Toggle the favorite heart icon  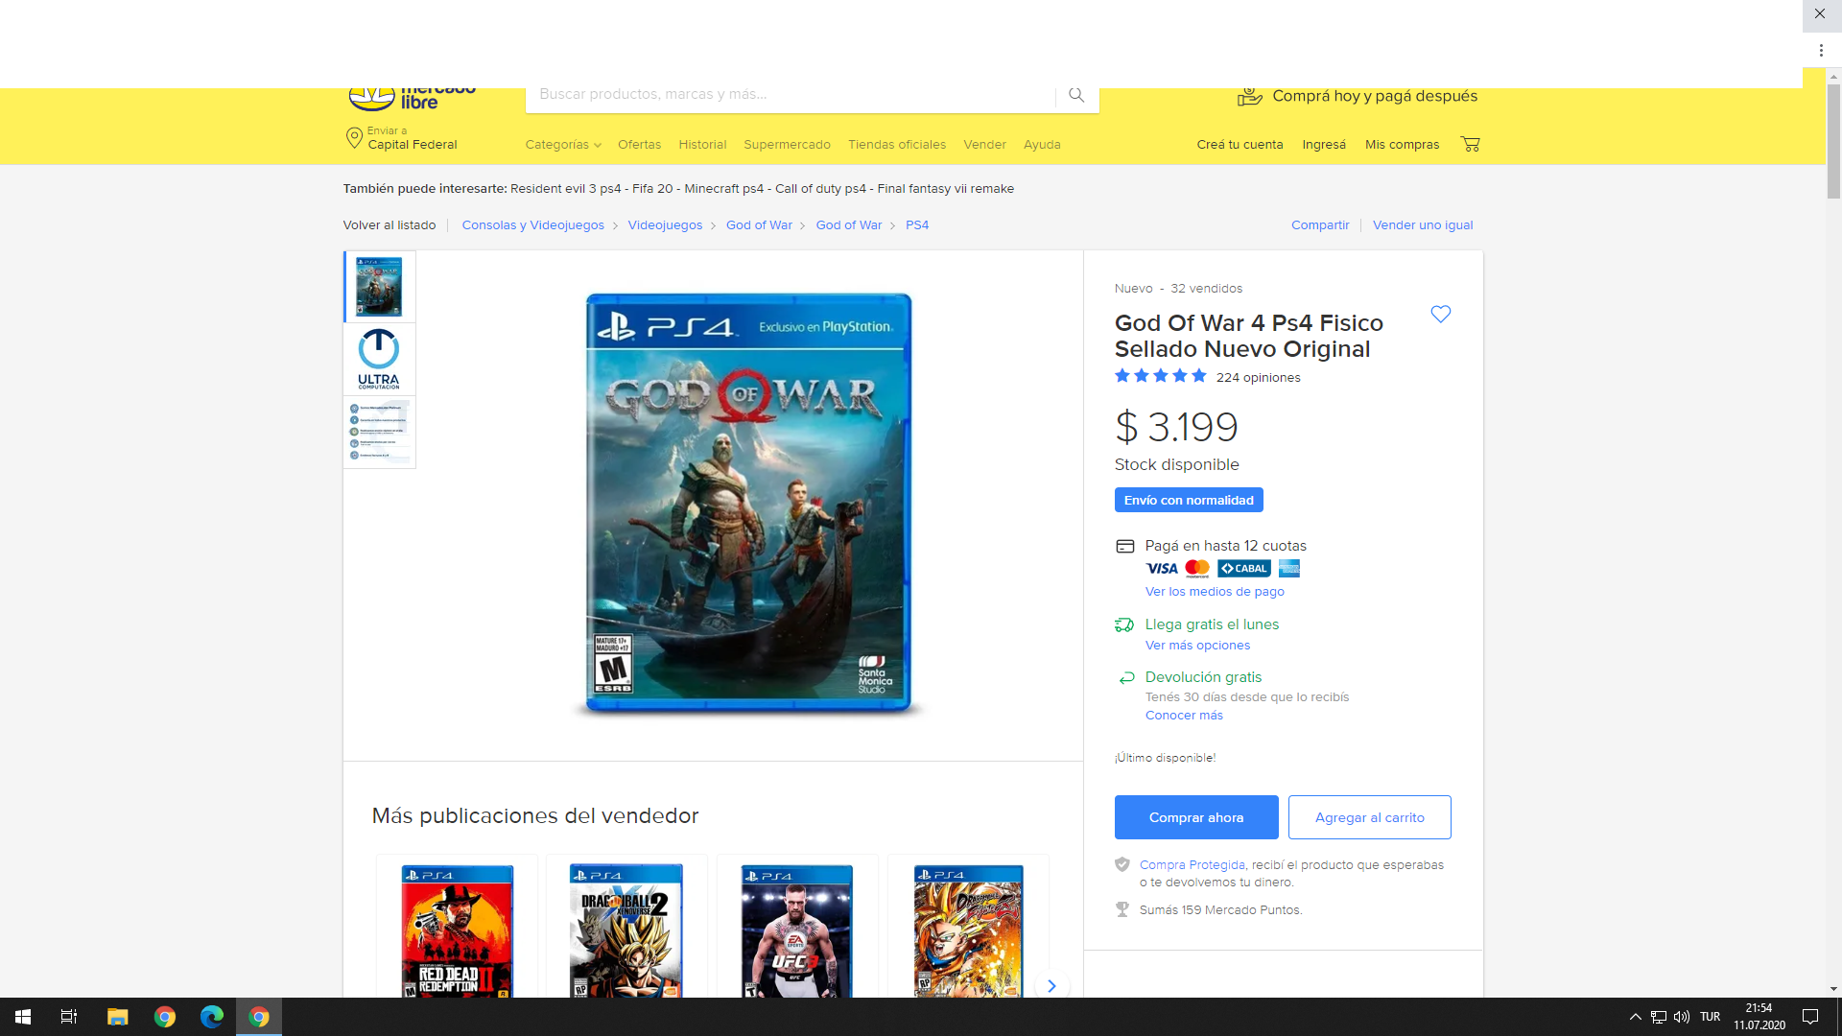(1440, 315)
